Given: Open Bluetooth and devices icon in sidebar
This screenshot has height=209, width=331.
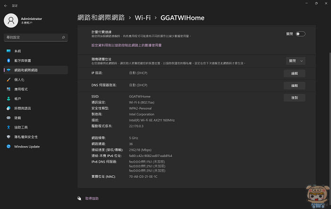Looking at the screenshot, I should pos(9,61).
